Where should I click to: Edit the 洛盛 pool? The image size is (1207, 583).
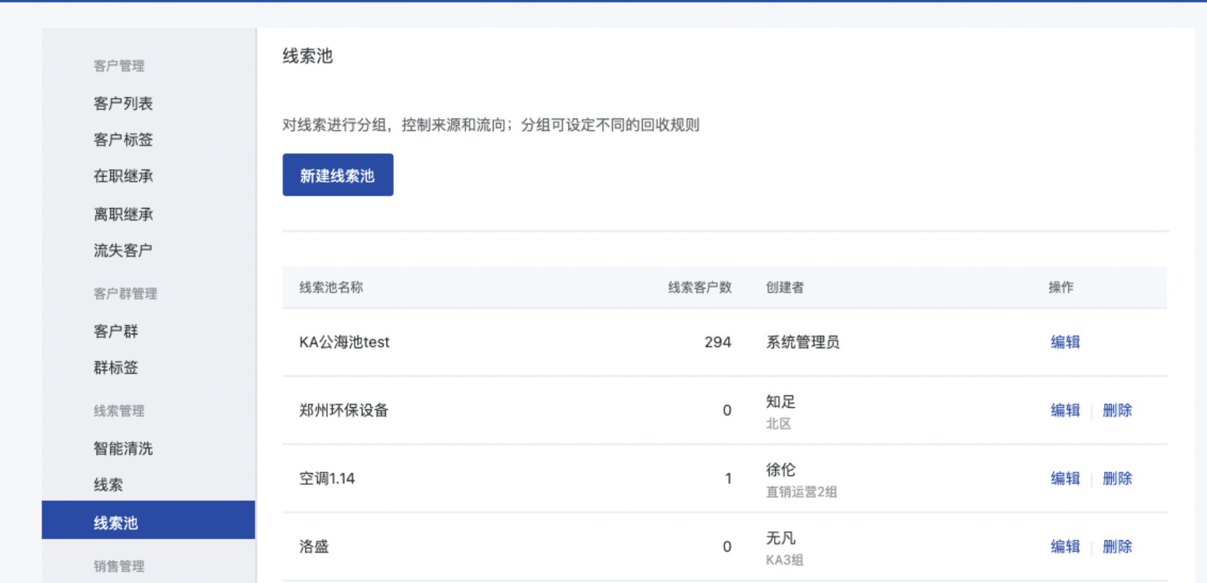coord(1065,547)
